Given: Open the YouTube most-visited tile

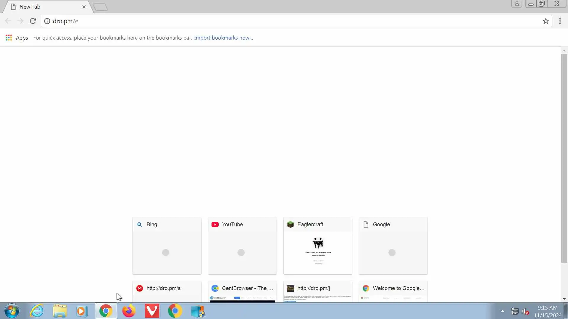Looking at the screenshot, I should coord(242,246).
